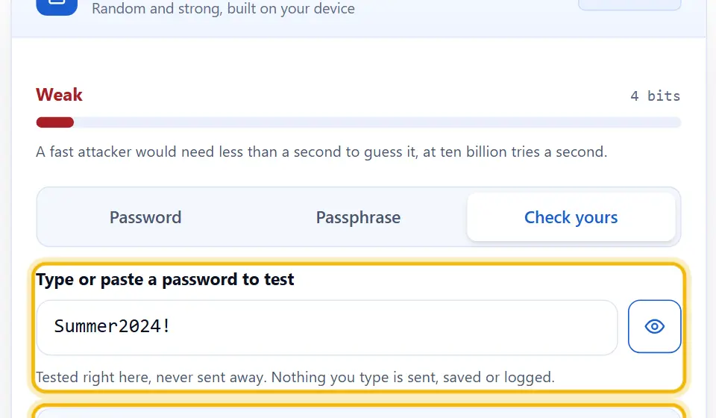Click the blank space right of Summer2024!
Image resolution: width=716 pixels, height=418 pixels.
pos(393,327)
